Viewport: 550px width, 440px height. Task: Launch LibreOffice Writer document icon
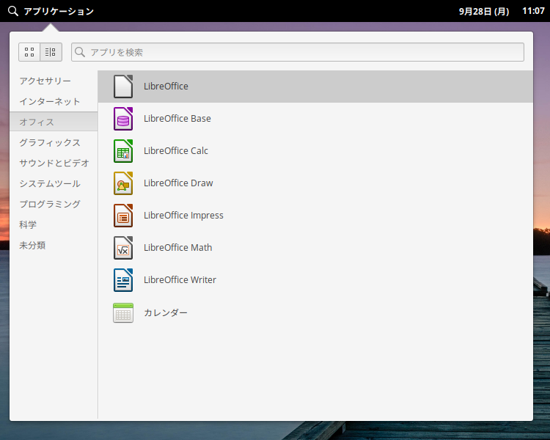[x=123, y=280]
